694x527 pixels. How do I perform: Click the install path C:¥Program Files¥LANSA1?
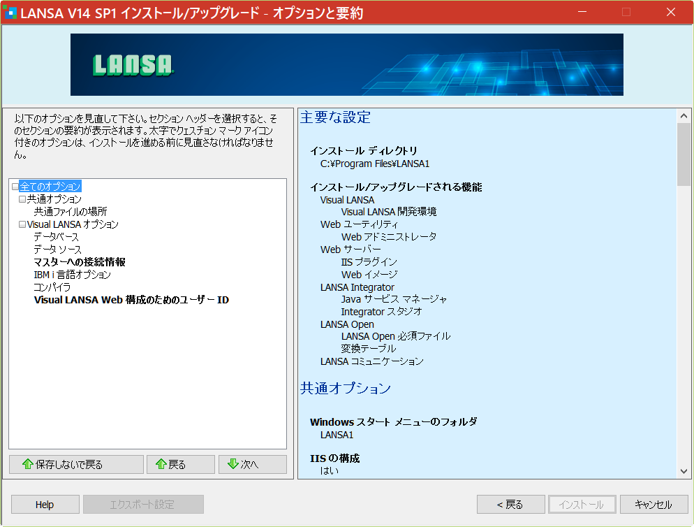375,164
